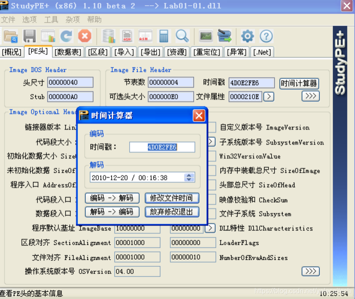Click the FileAlignment field 00001000
Viewport: 355px width, 299px height.
click(x=137, y=257)
